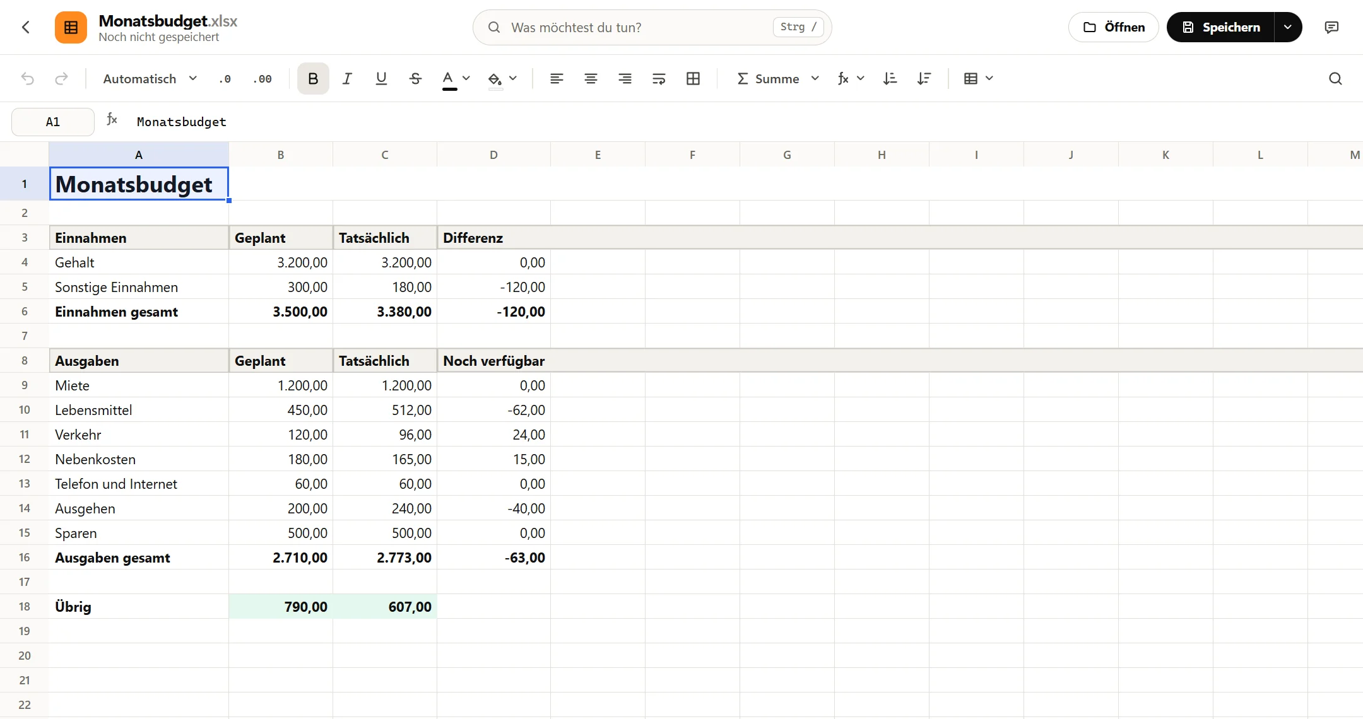Click the search magnifier in toolbar
Image resolution: width=1363 pixels, height=719 pixels.
[x=1335, y=79]
